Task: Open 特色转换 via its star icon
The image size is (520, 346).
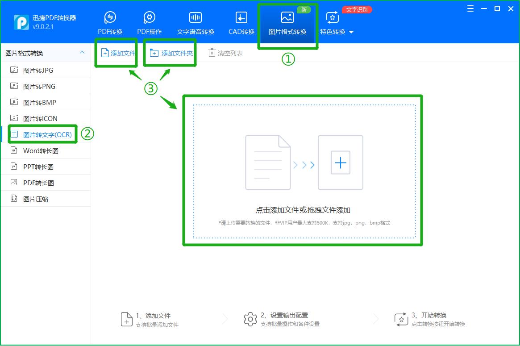Action: click(332, 17)
